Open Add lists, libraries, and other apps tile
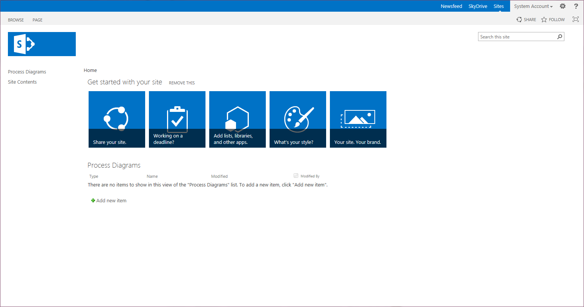This screenshot has width=584, height=307. point(238,119)
